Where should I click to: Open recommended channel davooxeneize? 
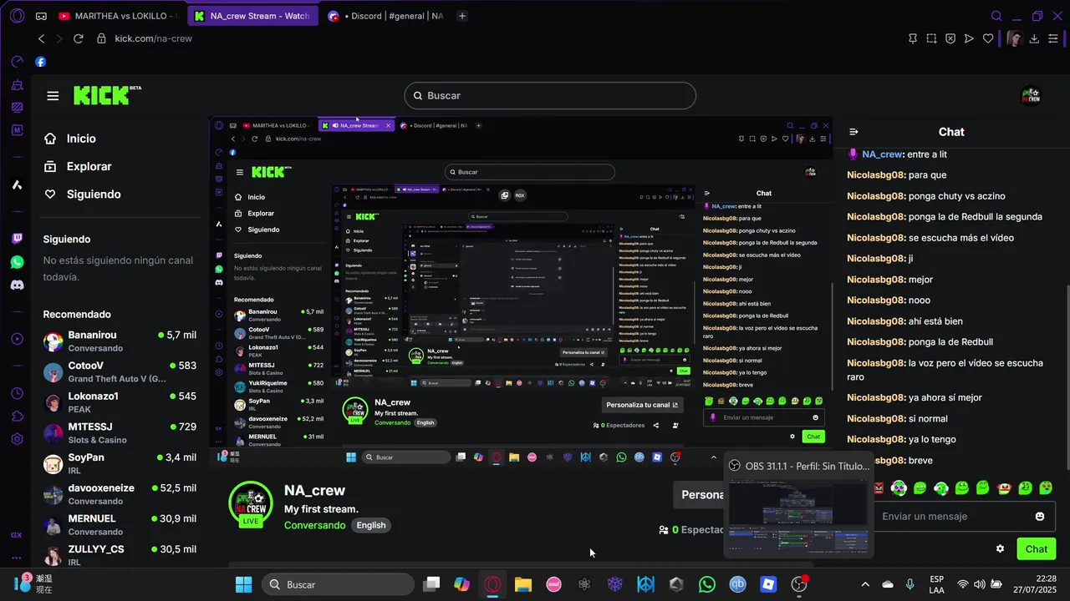pyautogui.click(x=120, y=494)
